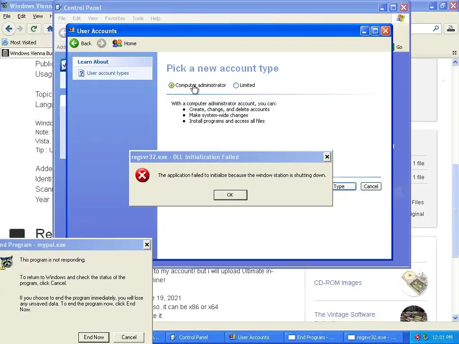The height and width of the screenshot is (344, 459).
Task: Click the CD-ROM Images thumbnail
Action: coord(414,283)
